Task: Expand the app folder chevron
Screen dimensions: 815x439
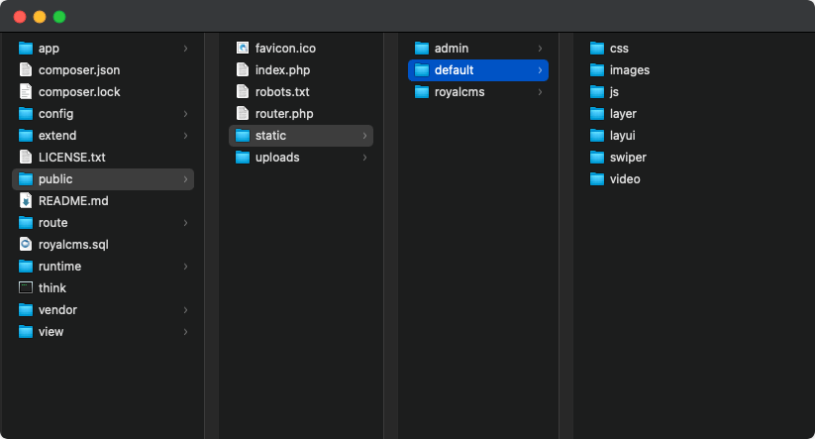Action: [x=185, y=48]
